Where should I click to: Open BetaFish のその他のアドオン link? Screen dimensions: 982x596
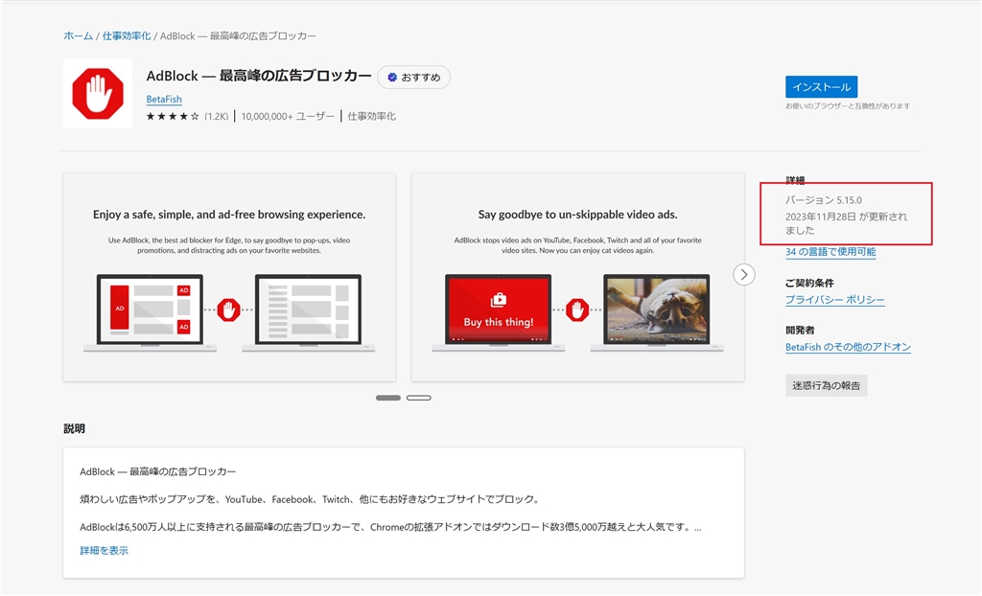(848, 347)
